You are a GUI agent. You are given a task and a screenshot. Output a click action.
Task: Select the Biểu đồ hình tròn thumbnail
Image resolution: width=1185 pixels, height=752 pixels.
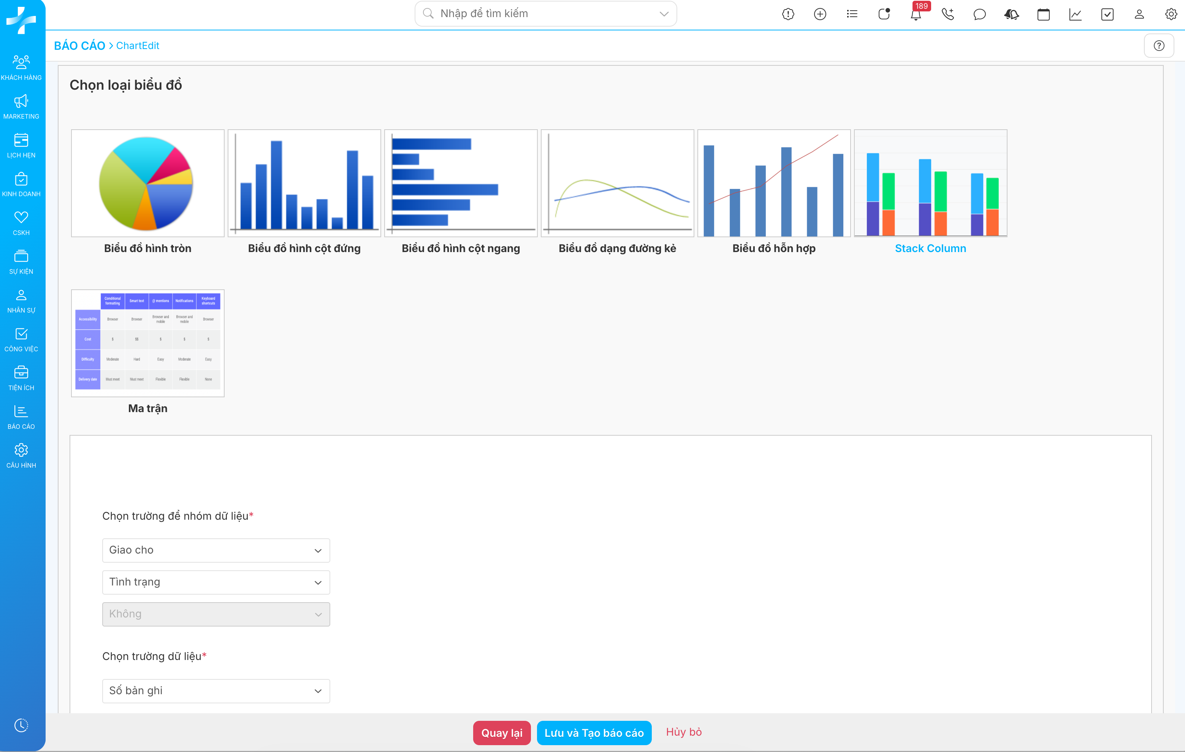(x=147, y=184)
